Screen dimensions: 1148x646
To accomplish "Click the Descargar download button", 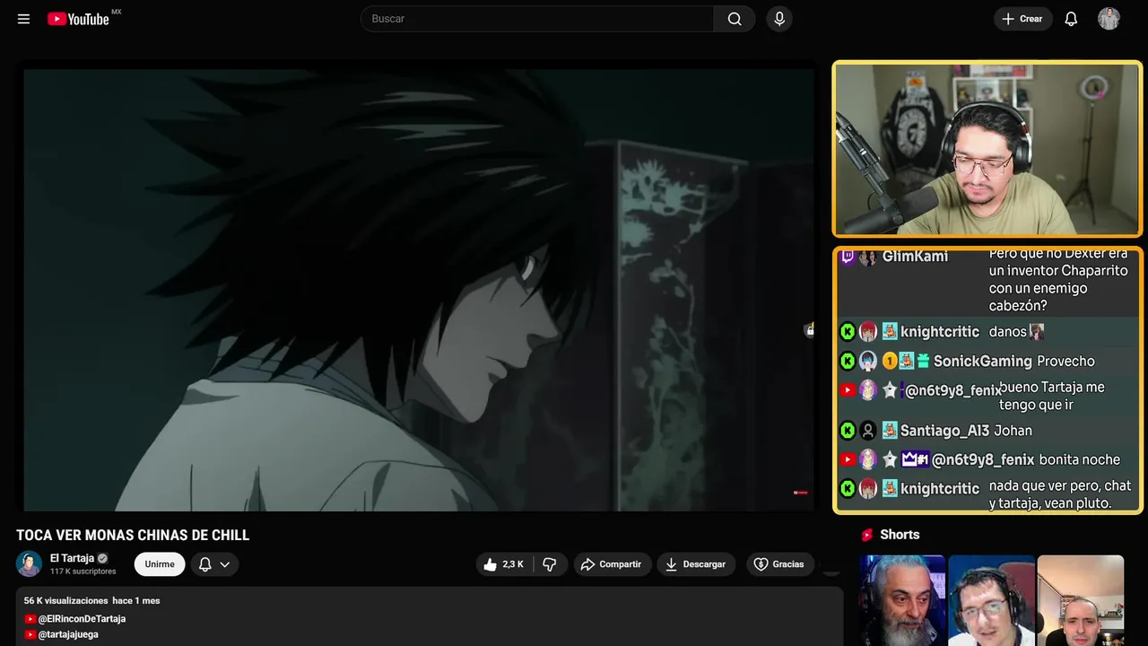I will (x=696, y=564).
